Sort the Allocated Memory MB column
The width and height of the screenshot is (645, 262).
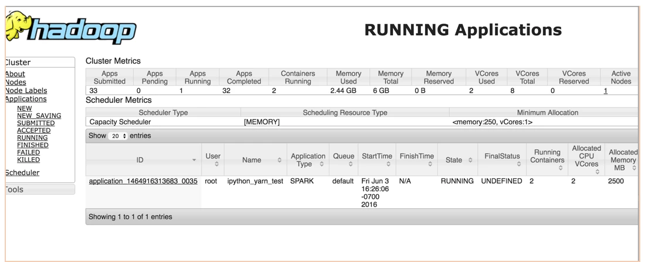[634, 168]
